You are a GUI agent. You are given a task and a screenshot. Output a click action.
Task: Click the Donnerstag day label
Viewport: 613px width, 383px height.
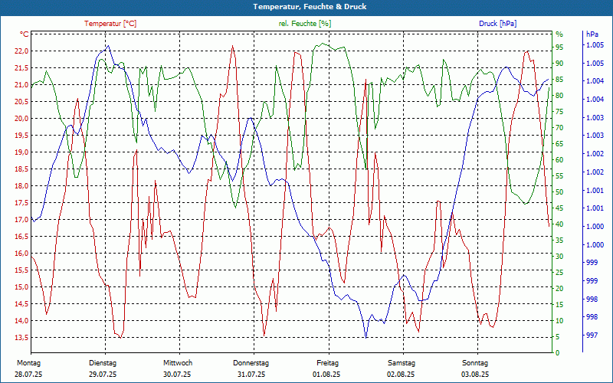[251, 363]
